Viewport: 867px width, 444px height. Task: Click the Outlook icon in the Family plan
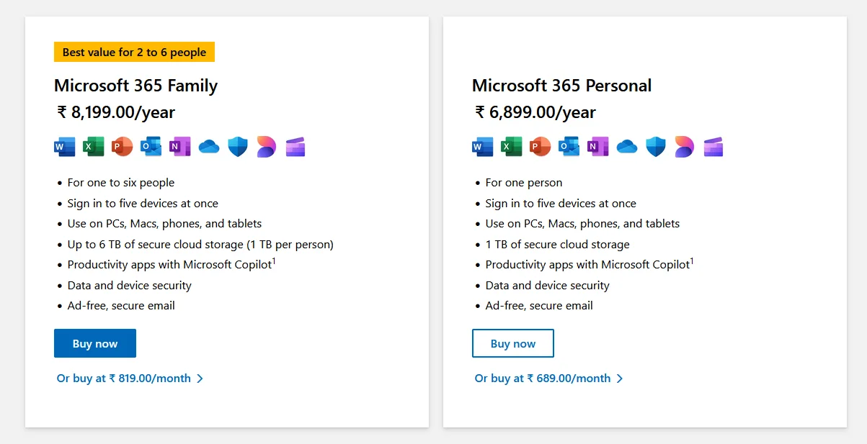[151, 147]
